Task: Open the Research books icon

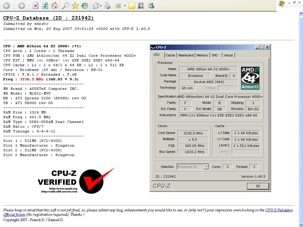Action: 141,6
